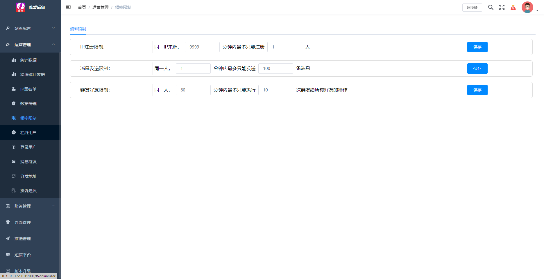Open the search magnifier icon
The width and height of the screenshot is (544, 279).
(491, 8)
